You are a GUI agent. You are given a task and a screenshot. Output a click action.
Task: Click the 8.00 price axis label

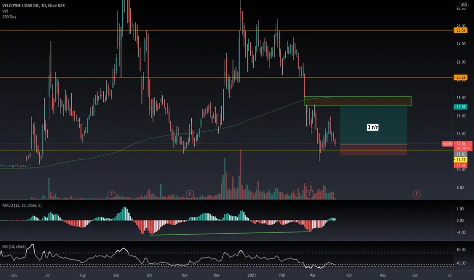click(460, 187)
